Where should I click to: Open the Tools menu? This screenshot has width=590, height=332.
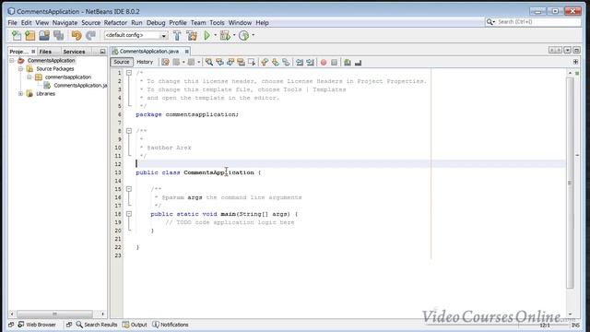[x=217, y=22]
